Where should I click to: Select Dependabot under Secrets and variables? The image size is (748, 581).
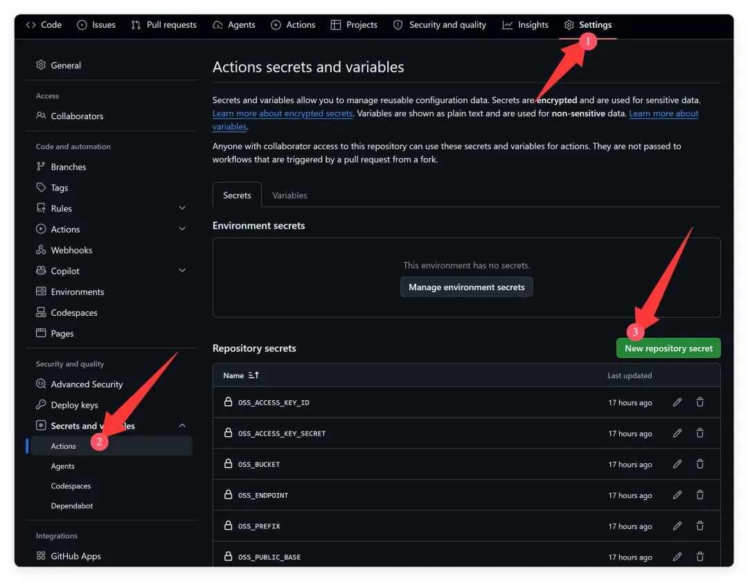[x=72, y=506]
